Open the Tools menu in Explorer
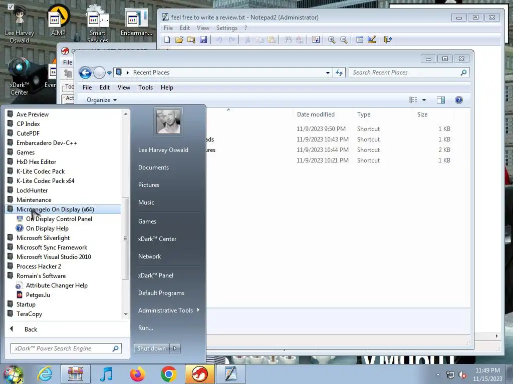The width and height of the screenshot is (513, 384). 146,87
